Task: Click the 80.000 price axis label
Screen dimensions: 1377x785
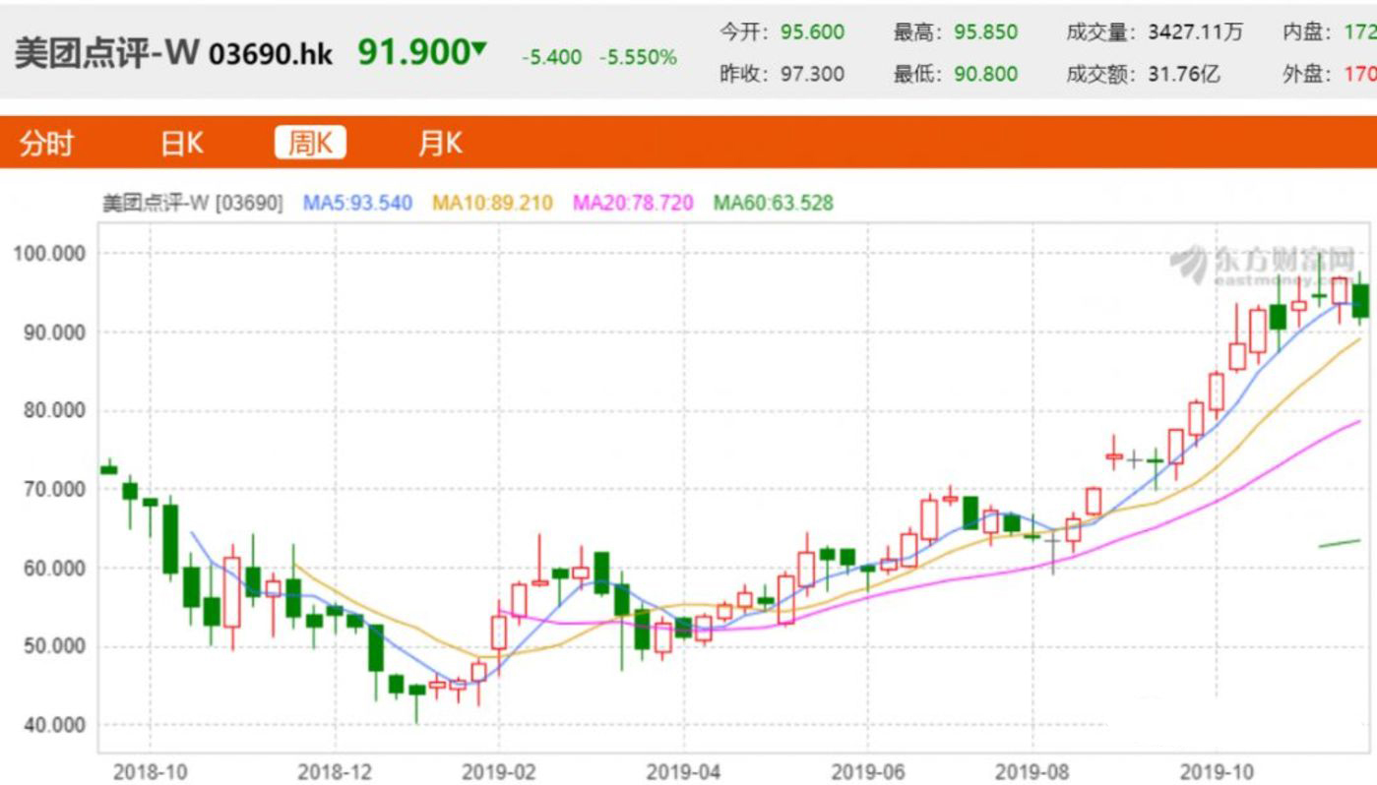Action: click(x=54, y=411)
